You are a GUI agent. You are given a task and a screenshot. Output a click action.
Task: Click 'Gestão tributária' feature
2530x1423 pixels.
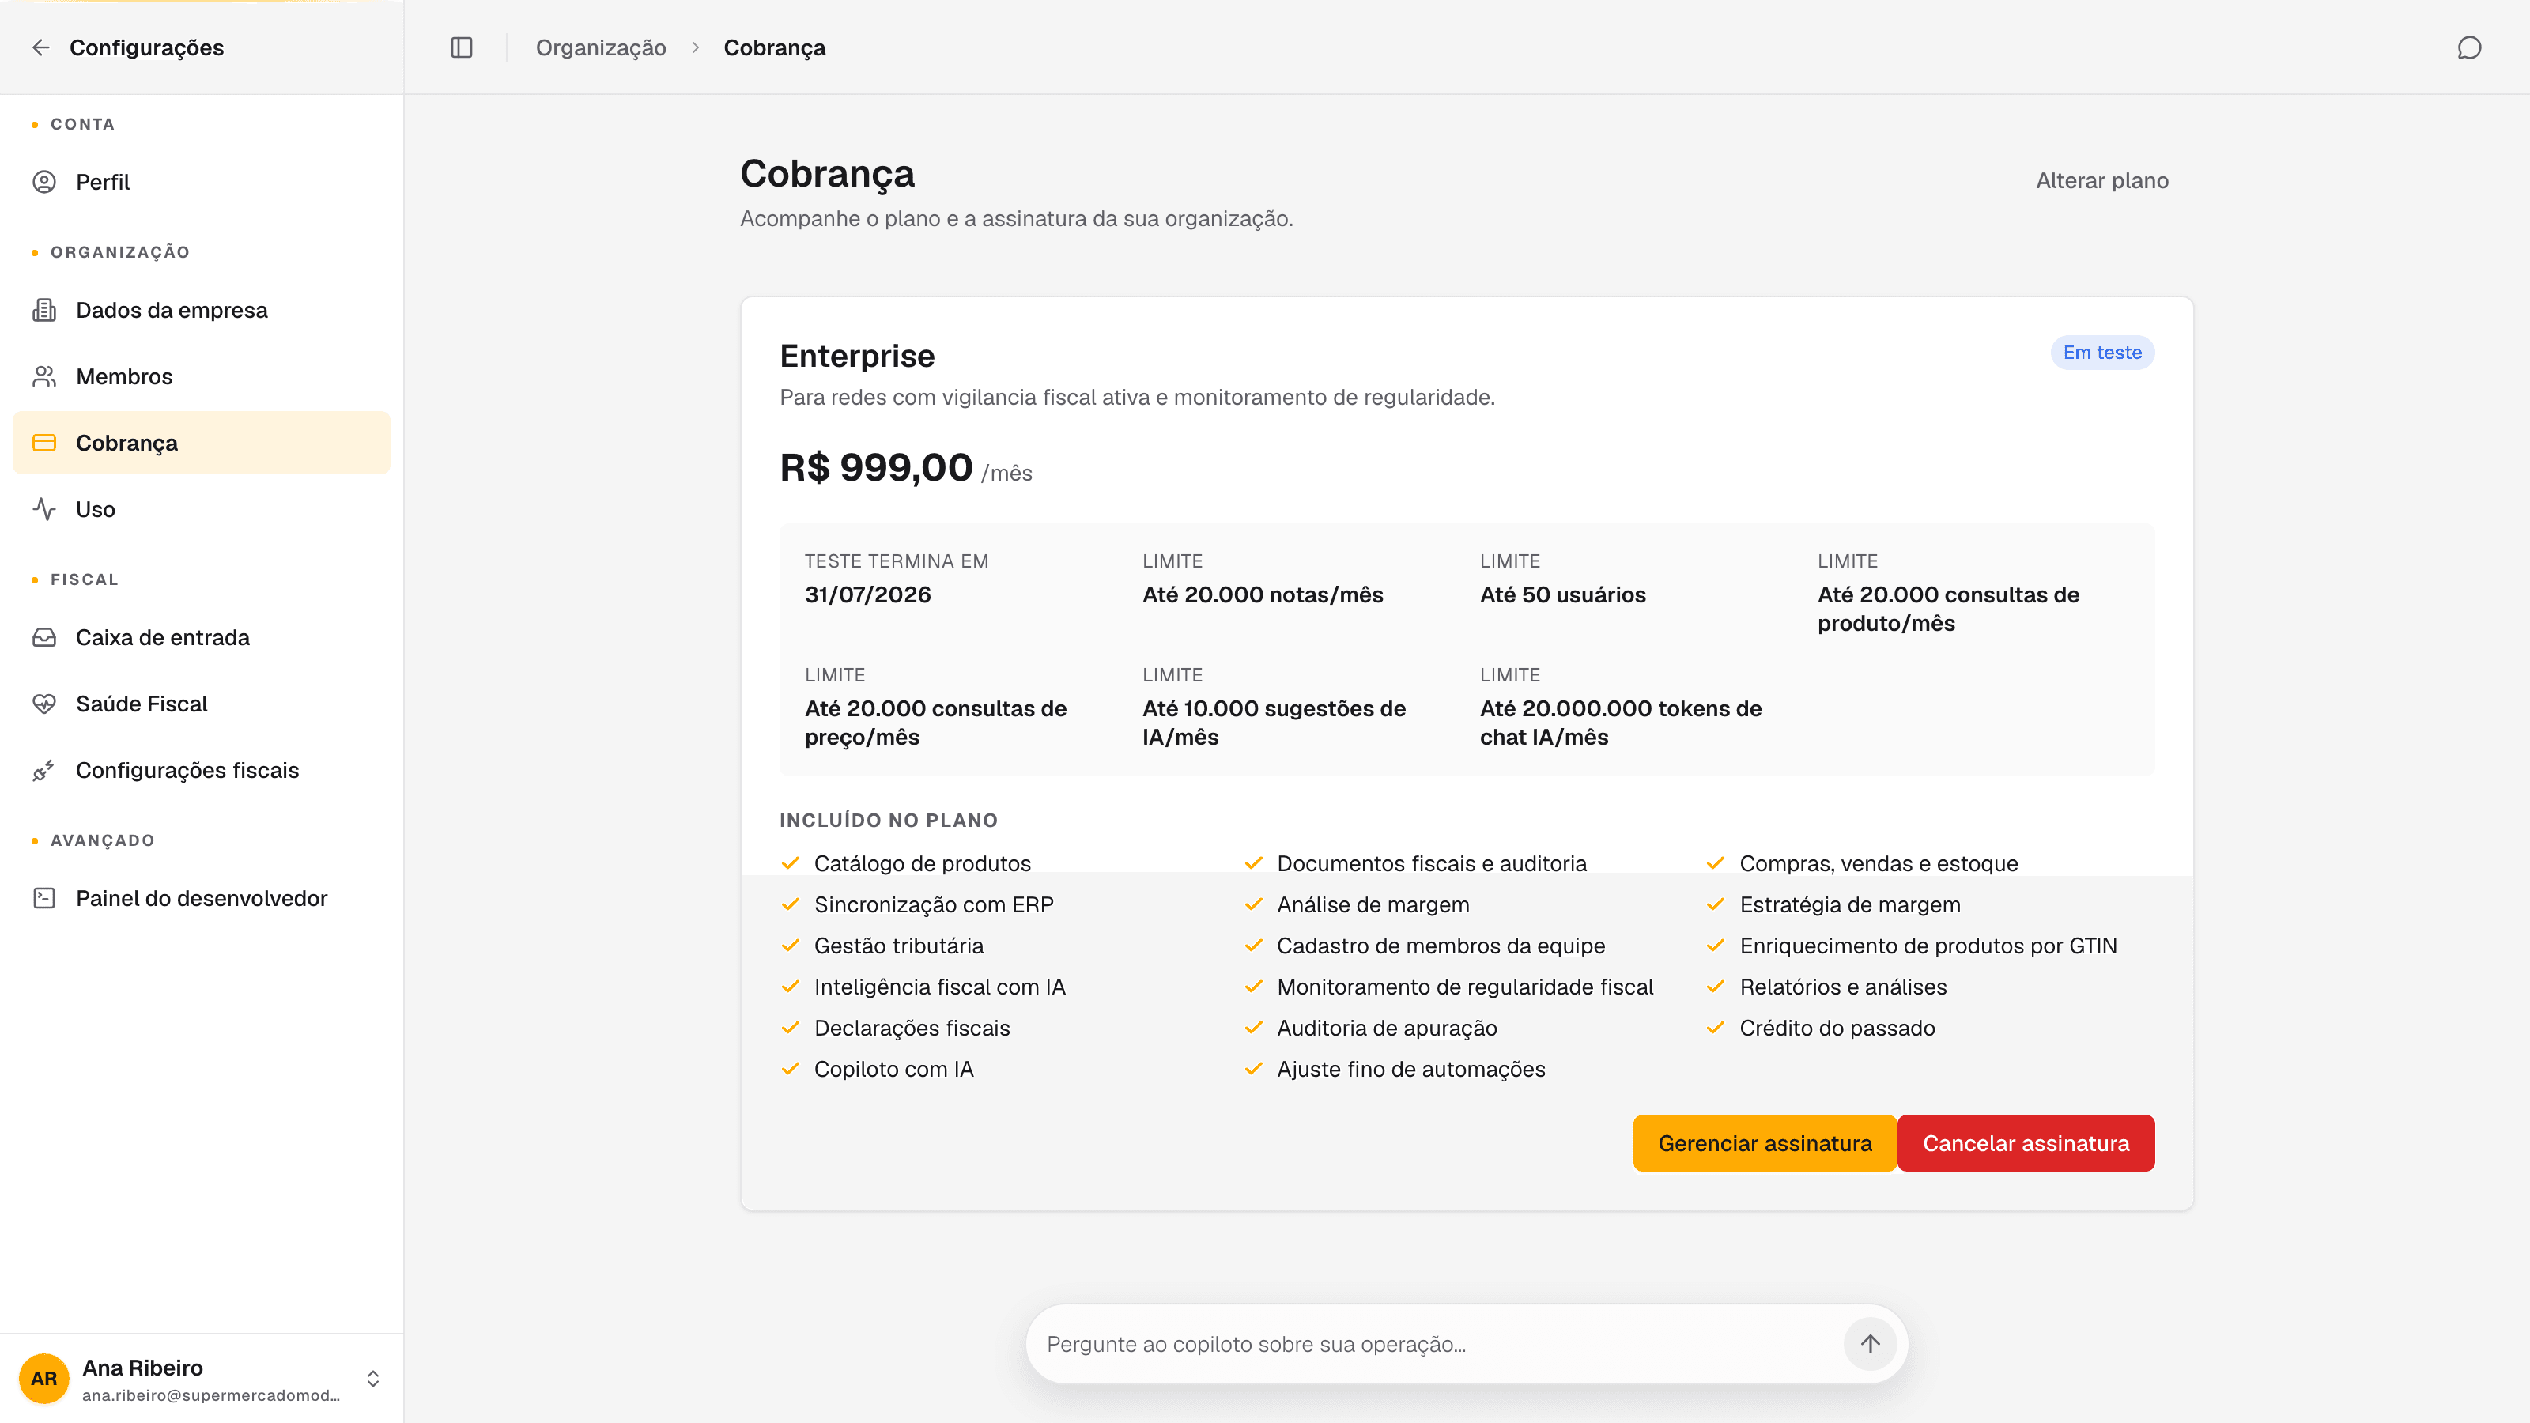pyautogui.click(x=899, y=946)
